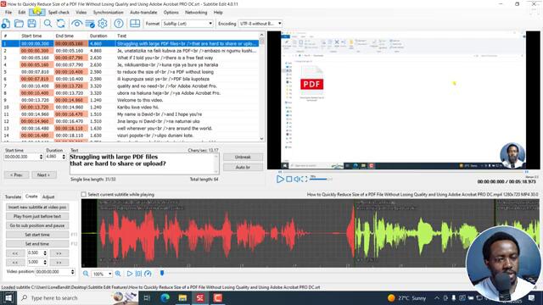
Task: Open the Format SubRip dropdown
Action: coord(188,24)
